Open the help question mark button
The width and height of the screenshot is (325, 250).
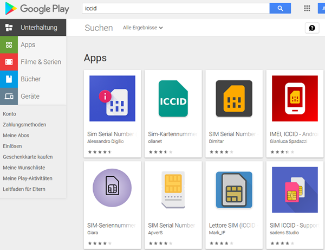(312, 28)
